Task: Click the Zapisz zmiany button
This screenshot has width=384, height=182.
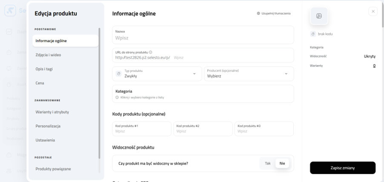Action: [x=343, y=168]
